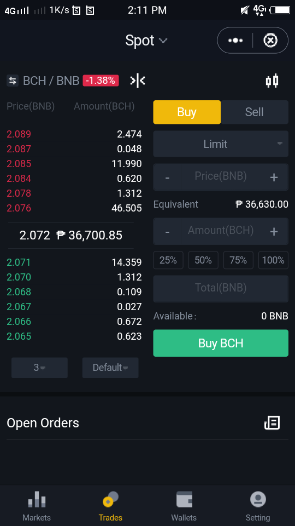Select the Buy side toggle

point(187,112)
